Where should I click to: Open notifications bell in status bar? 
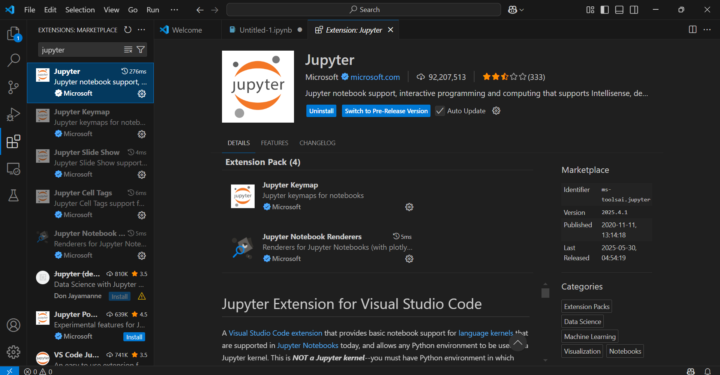click(708, 371)
